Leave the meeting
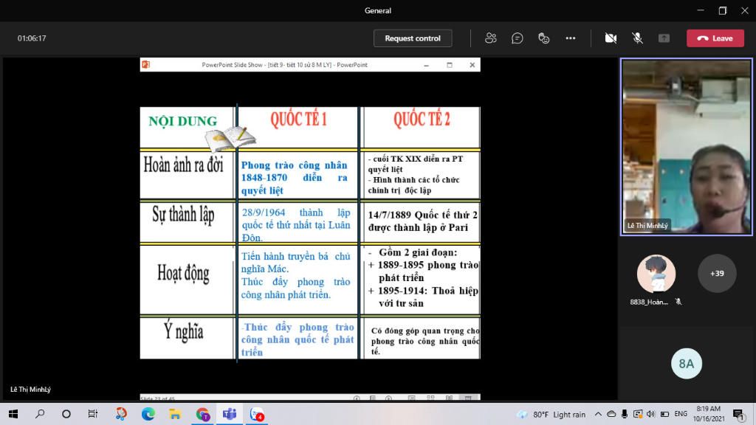The width and height of the screenshot is (756, 425). pyautogui.click(x=715, y=38)
